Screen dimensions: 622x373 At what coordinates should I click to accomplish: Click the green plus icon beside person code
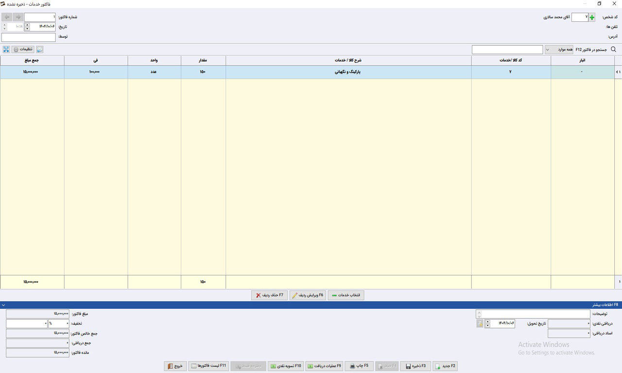point(591,17)
